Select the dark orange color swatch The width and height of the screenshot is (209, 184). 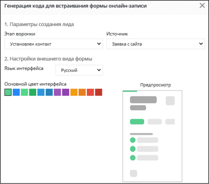coord(82,92)
